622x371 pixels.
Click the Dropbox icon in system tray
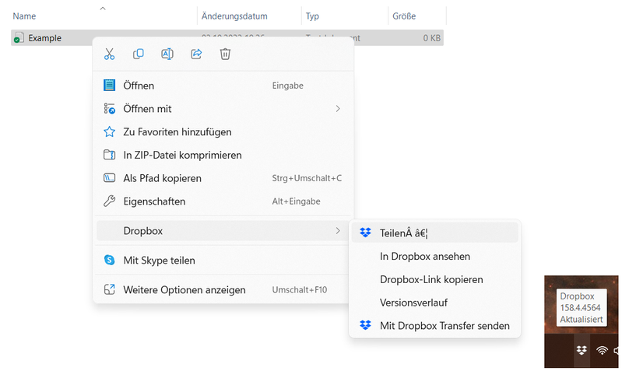(x=581, y=351)
